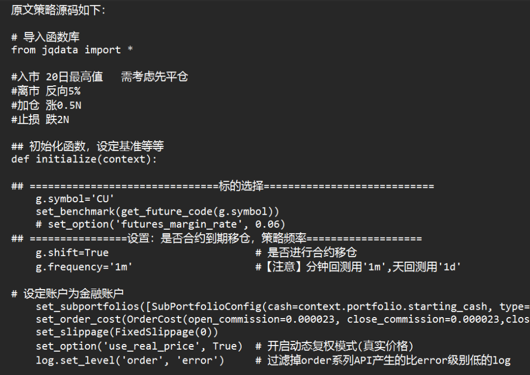The height and width of the screenshot is (375, 530).
Task: Click the '#止损 跌2N' comment line
Action: 40,119
